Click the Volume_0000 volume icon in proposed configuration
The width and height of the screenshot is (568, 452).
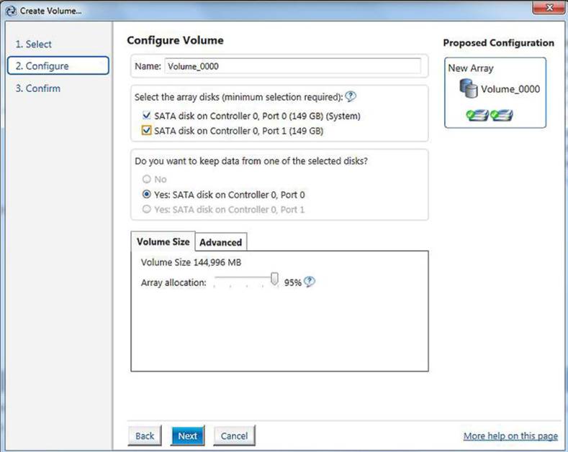(469, 88)
